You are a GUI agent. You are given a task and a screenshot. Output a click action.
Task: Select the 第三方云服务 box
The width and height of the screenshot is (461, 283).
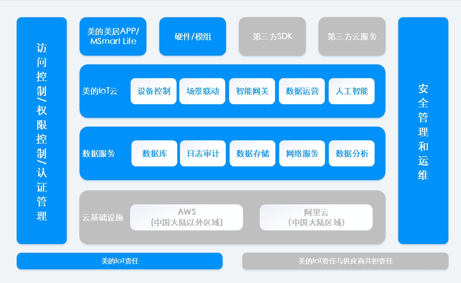click(x=352, y=36)
